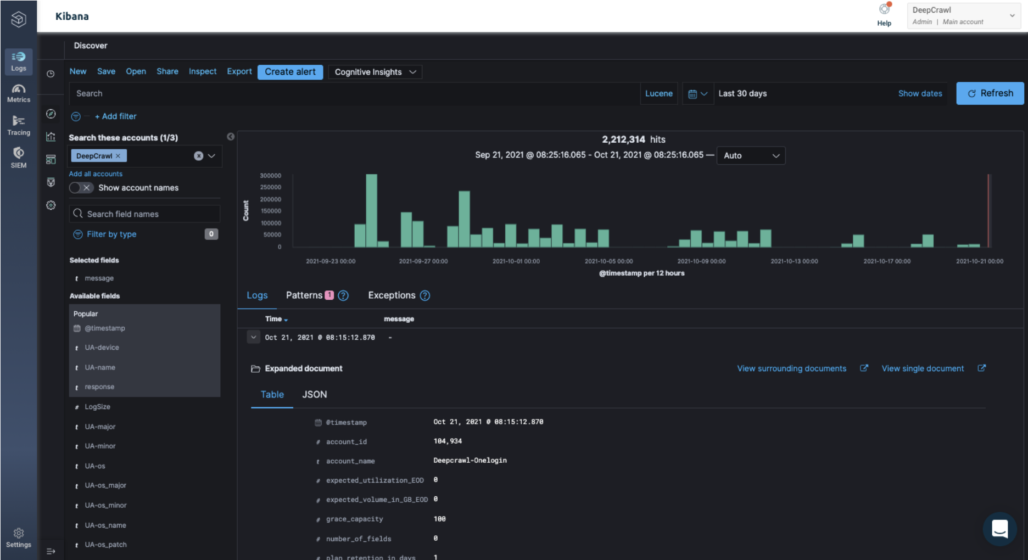
Task: Open Dashboard icon in Kibana nav
Action: pos(51,159)
